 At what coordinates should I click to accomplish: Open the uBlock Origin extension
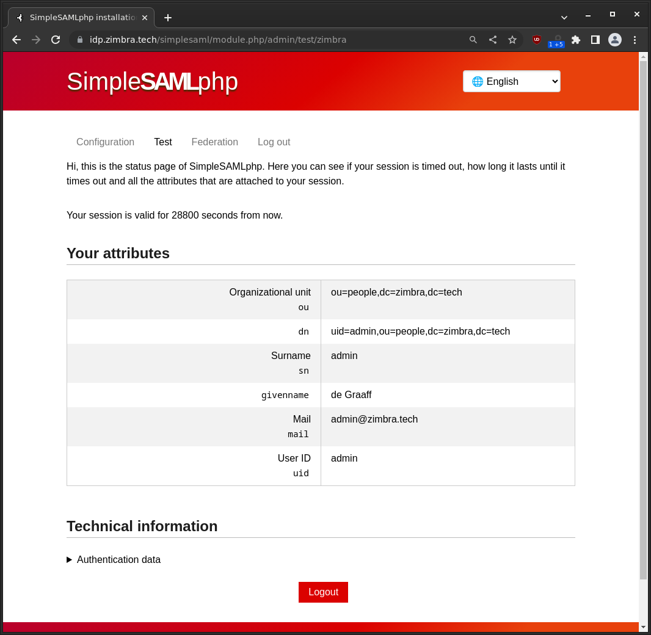536,40
